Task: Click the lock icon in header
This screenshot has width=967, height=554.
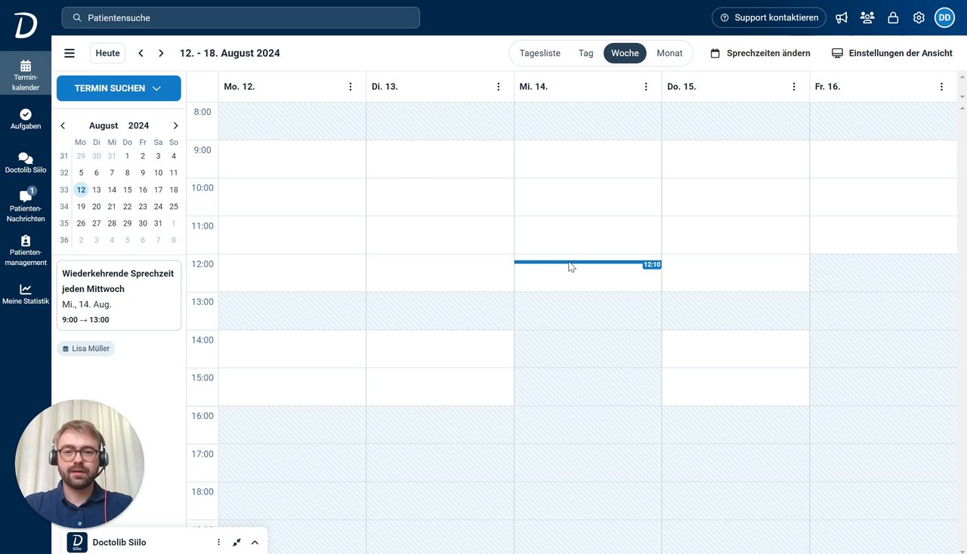Action: [x=893, y=17]
